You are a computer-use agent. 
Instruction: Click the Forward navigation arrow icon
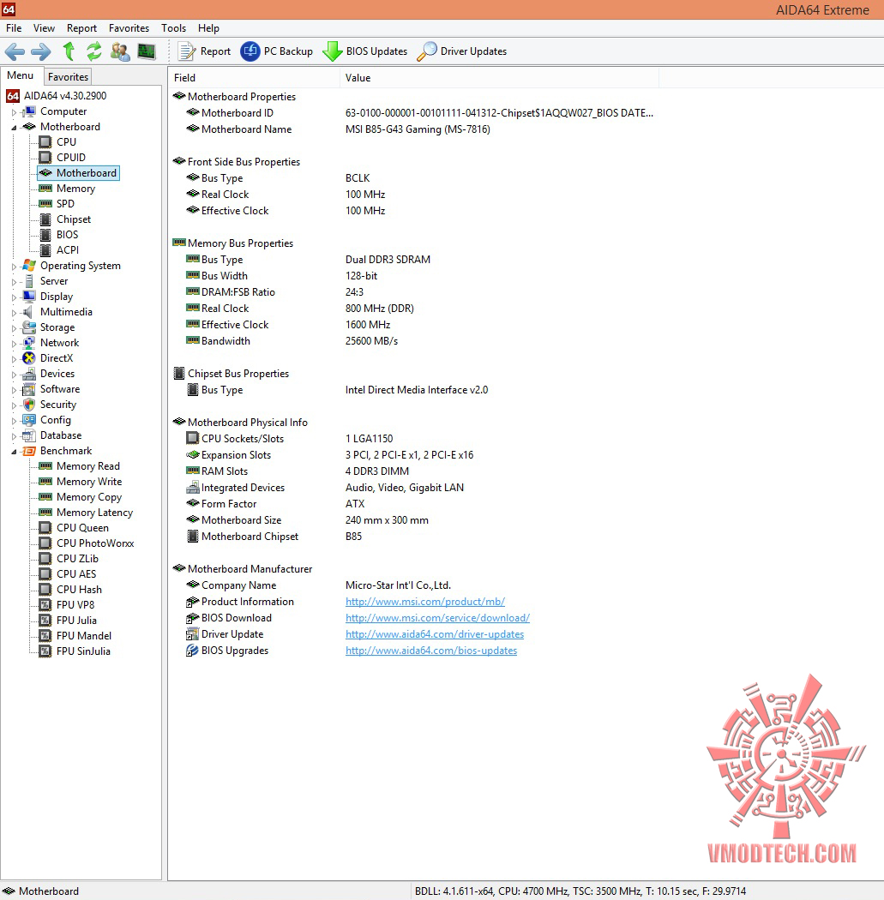click(41, 51)
